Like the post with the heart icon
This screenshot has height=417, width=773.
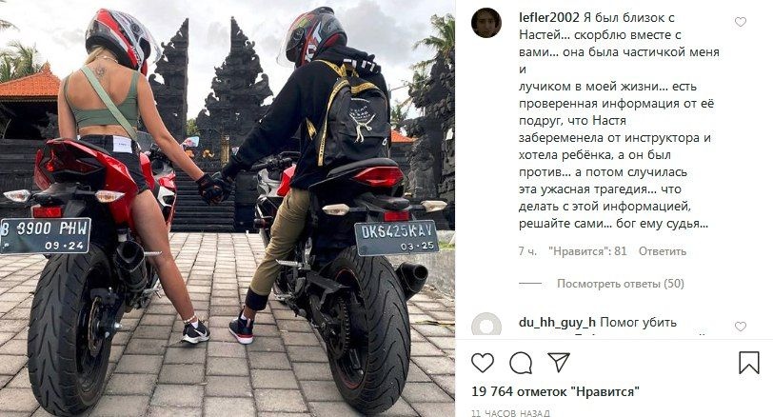[482, 363]
